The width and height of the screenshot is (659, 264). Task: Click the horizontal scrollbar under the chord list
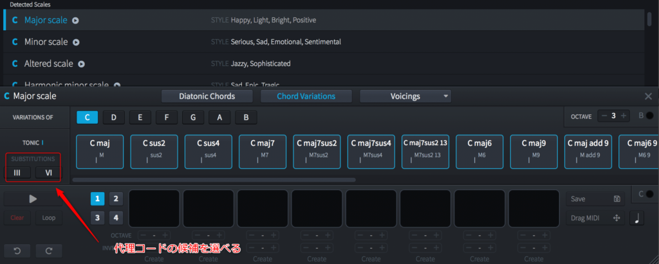pos(214,180)
